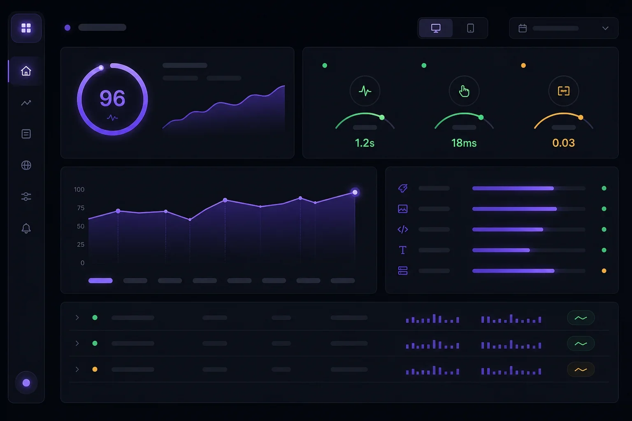Image resolution: width=632 pixels, height=421 pixels.
Task: Click the small pulse icon under the 96 score
Action: pos(112,118)
